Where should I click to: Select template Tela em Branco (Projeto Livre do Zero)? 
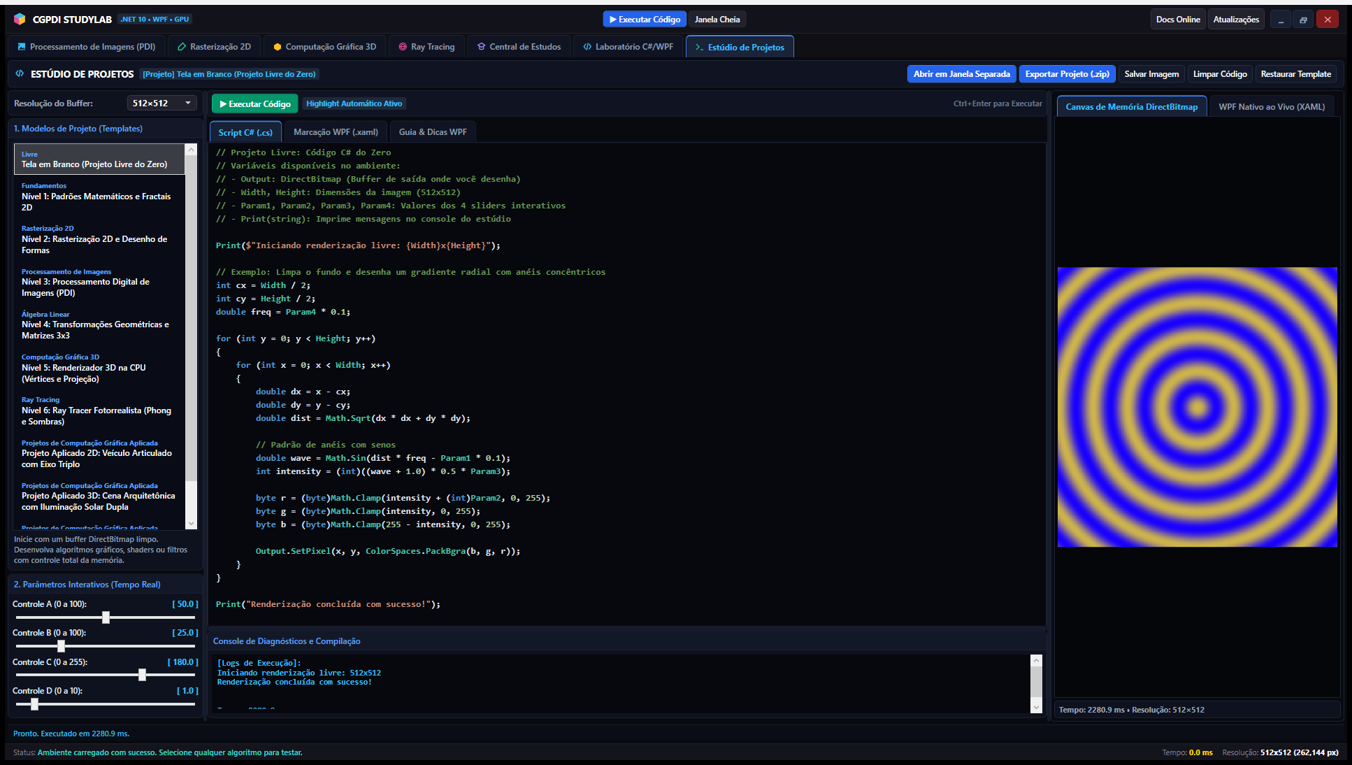click(99, 159)
